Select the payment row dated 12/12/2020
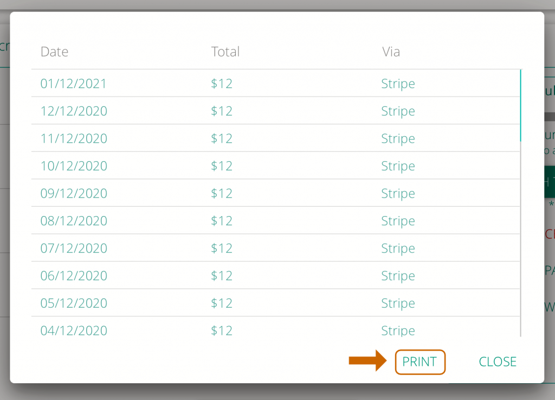Image resolution: width=555 pixels, height=400 pixels. pos(74,111)
